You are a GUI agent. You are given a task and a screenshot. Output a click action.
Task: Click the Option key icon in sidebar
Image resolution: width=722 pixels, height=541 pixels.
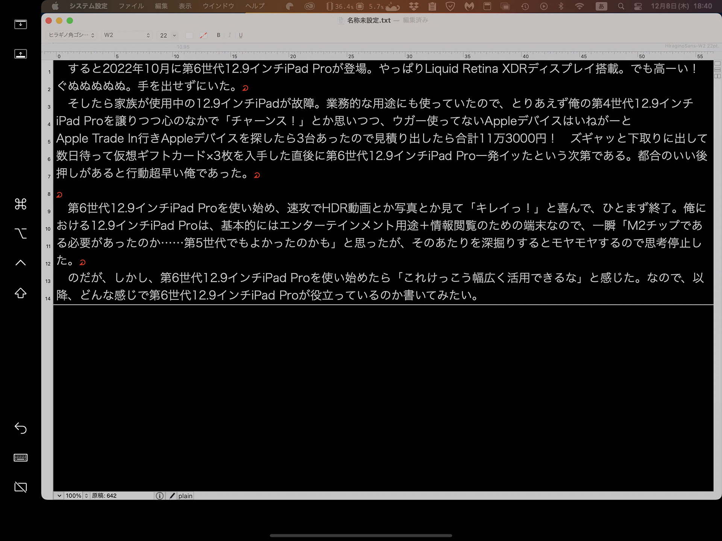20,233
